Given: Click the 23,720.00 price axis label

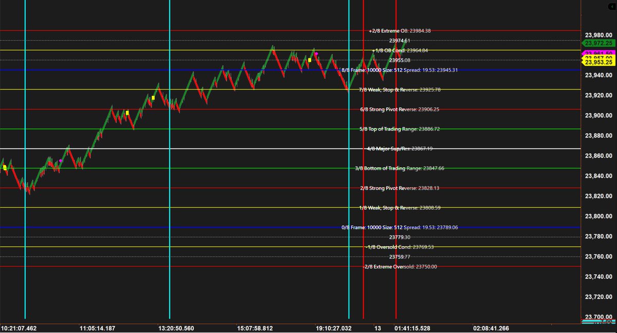Looking at the screenshot, I should click(x=597, y=297).
